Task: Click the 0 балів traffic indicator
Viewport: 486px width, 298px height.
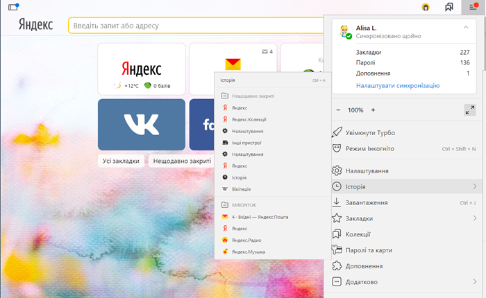Action: click(158, 86)
